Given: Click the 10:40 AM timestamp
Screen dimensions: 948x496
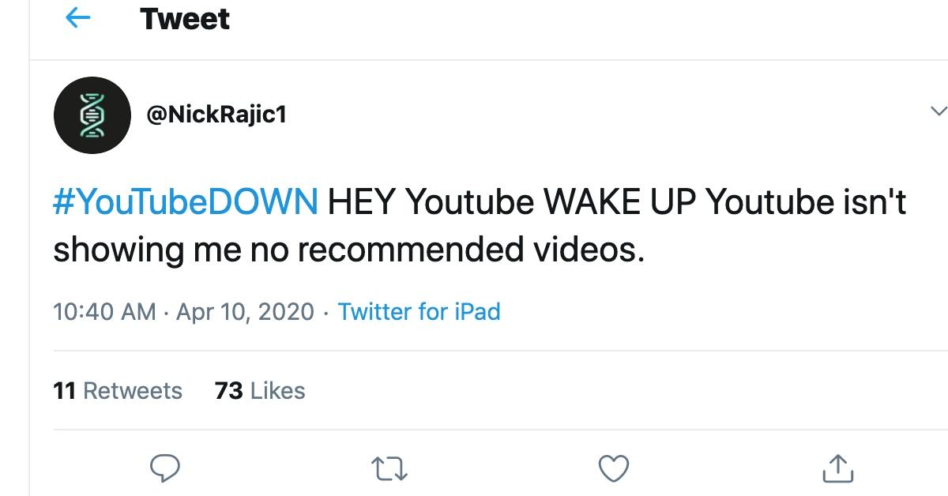Looking at the screenshot, I should 104,311.
